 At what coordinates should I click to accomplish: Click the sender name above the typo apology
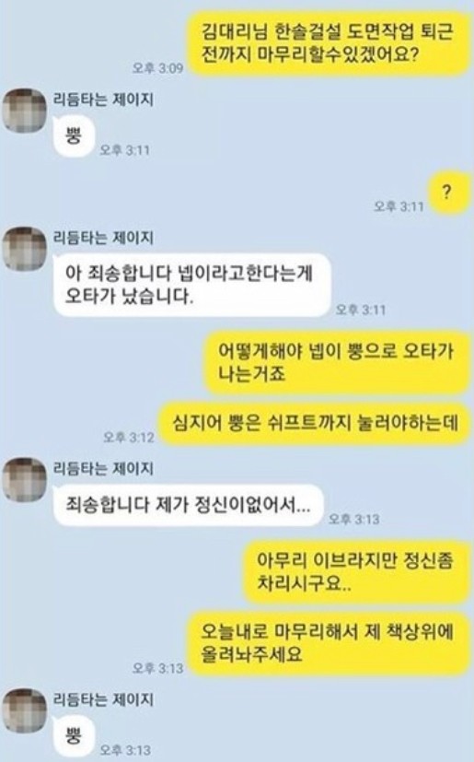click(x=103, y=238)
